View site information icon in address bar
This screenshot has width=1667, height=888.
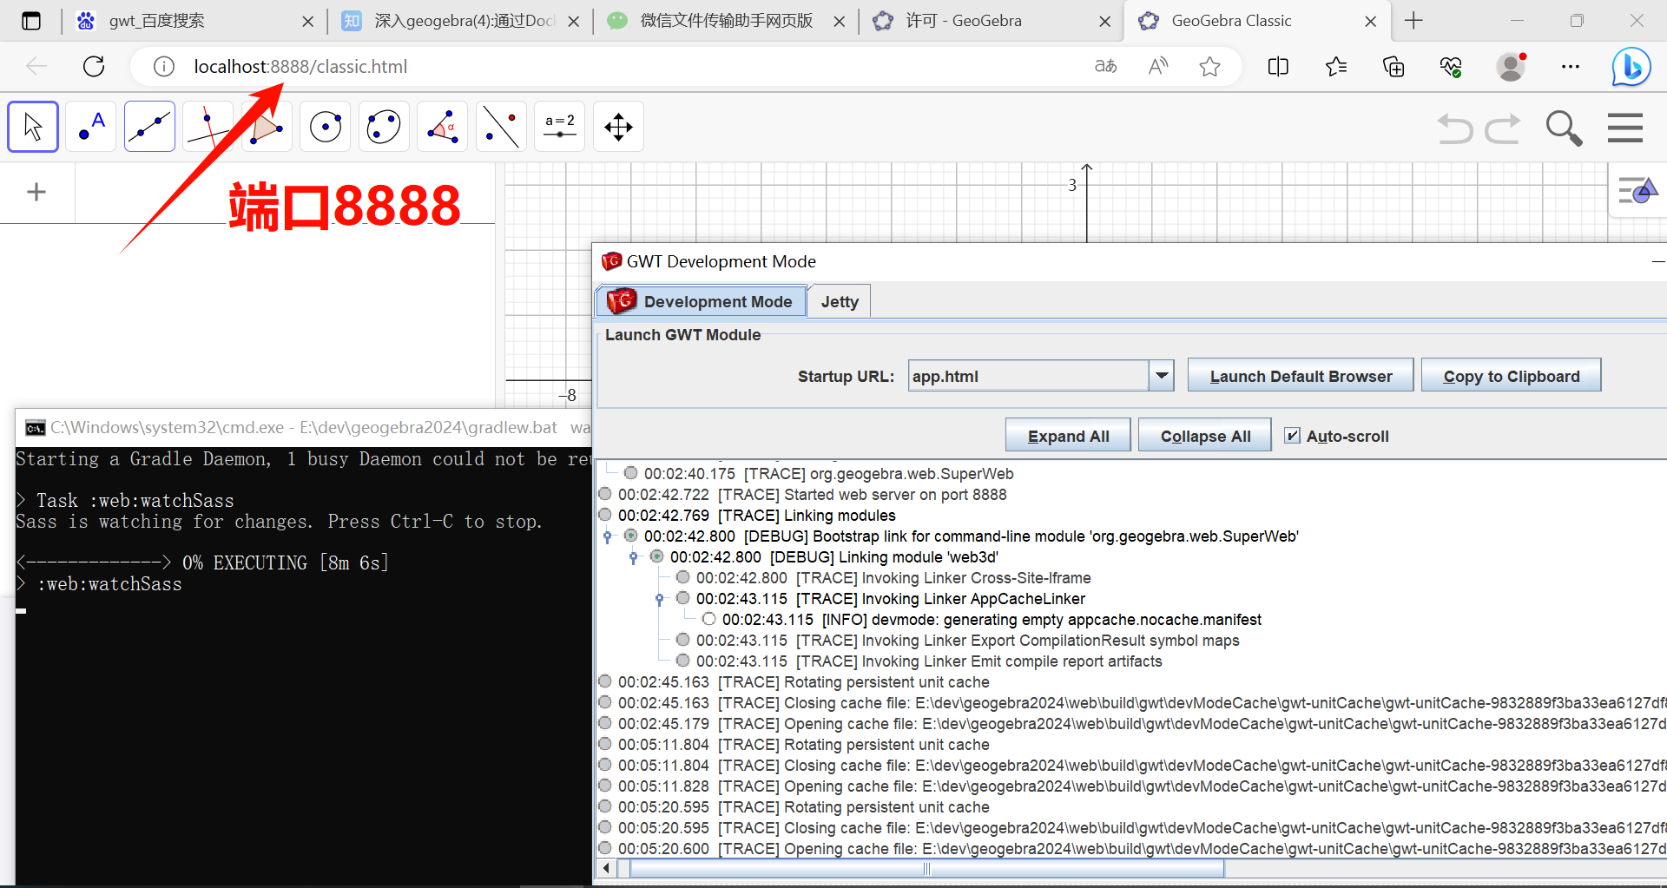tap(164, 66)
